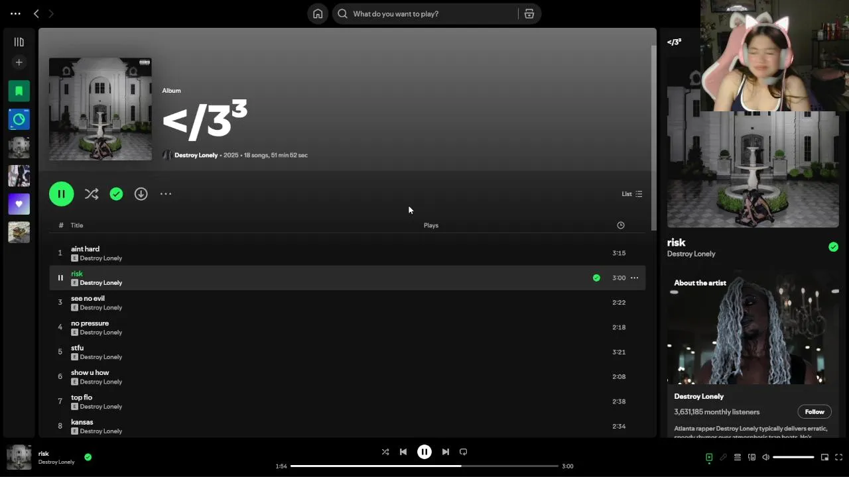Enable shuffle for the album
The width and height of the screenshot is (849, 477).
[92, 194]
